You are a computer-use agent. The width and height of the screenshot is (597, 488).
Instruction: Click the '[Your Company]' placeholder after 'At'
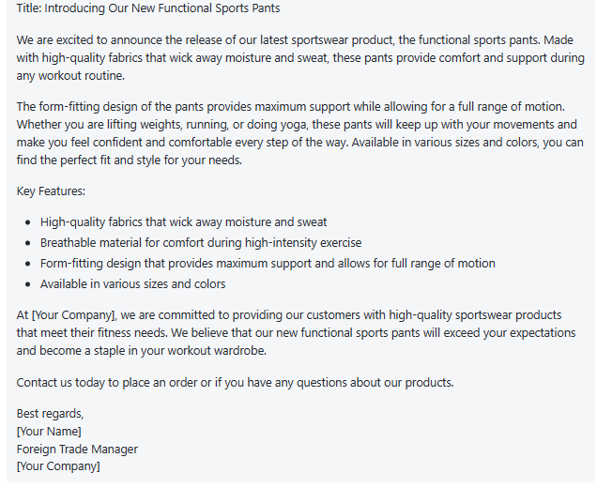(x=73, y=315)
